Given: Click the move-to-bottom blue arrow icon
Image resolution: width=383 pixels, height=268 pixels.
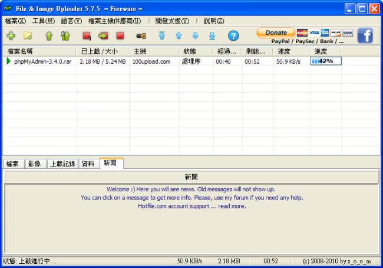Looking at the screenshot, I should (x=212, y=36).
